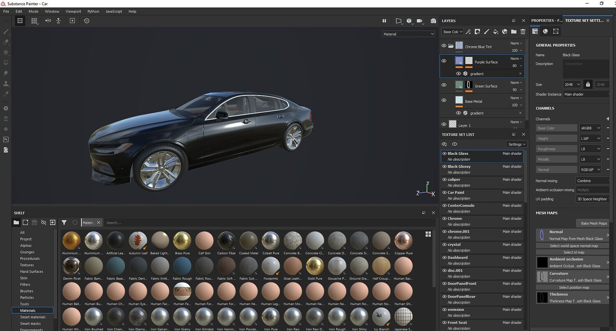Open the Python menu
Screen dimensions: 616x331
(x=93, y=11)
